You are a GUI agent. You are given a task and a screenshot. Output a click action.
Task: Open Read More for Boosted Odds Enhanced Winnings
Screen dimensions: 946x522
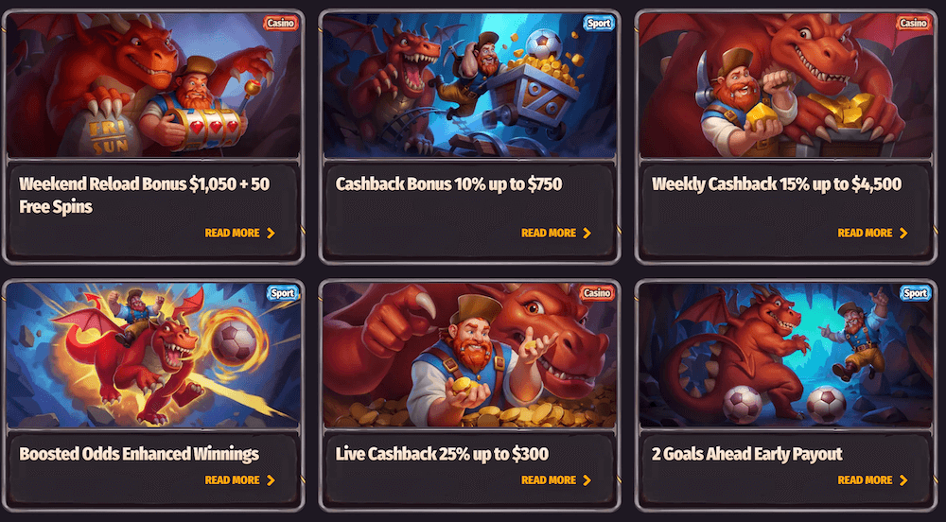(239, 480)
